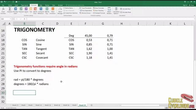Save the workbook from quick access toolbar
The image size is (196, 110).
click(x=2, y=2)
